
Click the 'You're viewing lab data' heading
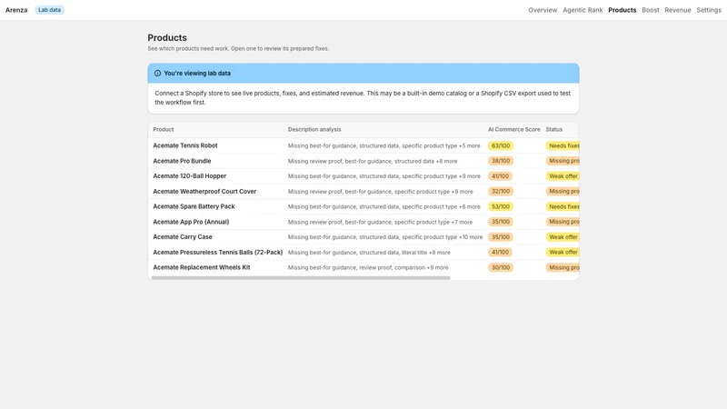(x=197, y=74)
